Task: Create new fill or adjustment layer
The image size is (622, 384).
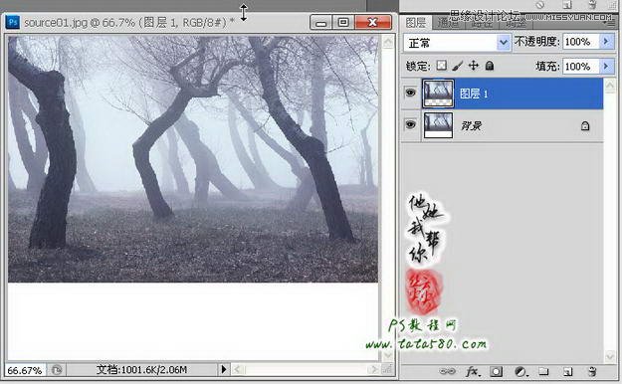Action: pos(520,371)
